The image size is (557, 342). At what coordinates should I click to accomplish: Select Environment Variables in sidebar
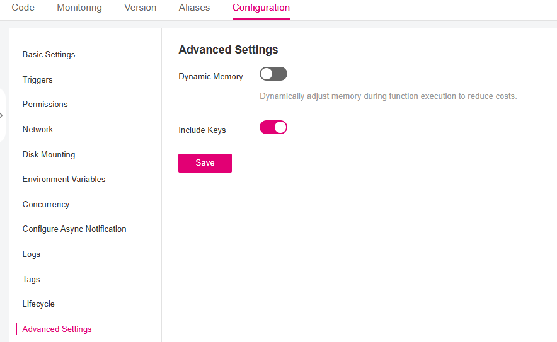click(x=64, y=180)
